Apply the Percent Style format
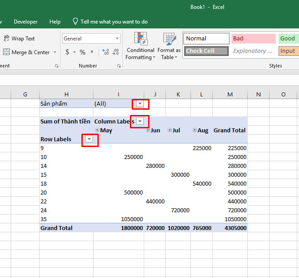Image resolution: width=299 pixels, height=278 pixels. [x=82, y=52]
